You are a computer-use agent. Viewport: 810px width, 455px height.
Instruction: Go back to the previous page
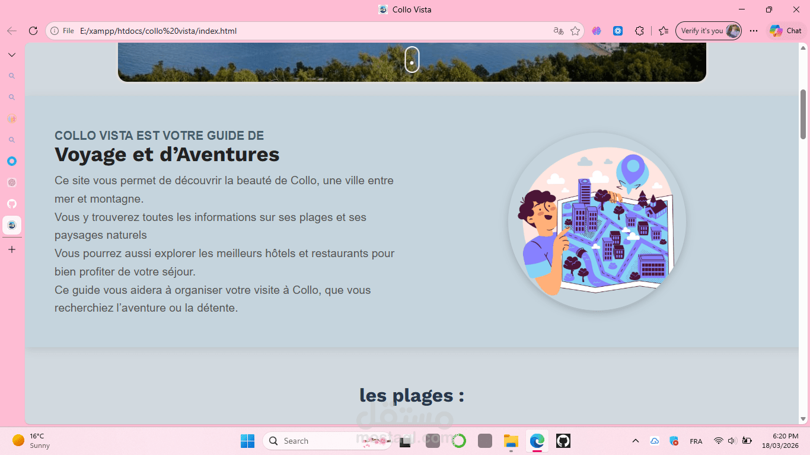(11, 31)
